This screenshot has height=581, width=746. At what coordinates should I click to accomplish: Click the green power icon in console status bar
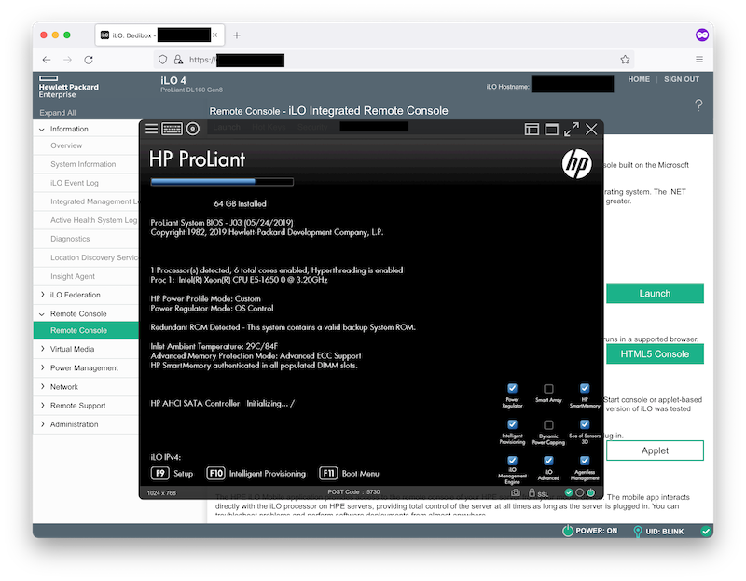tap(590, 492)
